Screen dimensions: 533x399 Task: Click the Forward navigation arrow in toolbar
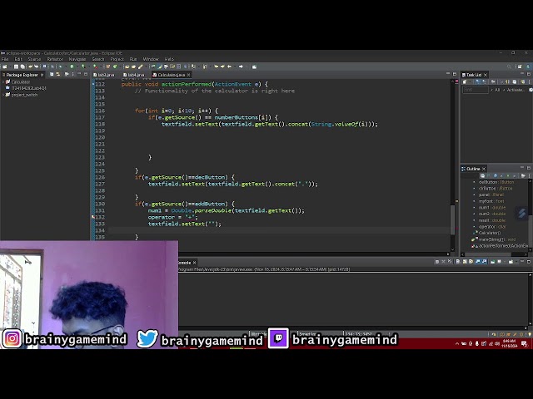(x=241, y=66)
